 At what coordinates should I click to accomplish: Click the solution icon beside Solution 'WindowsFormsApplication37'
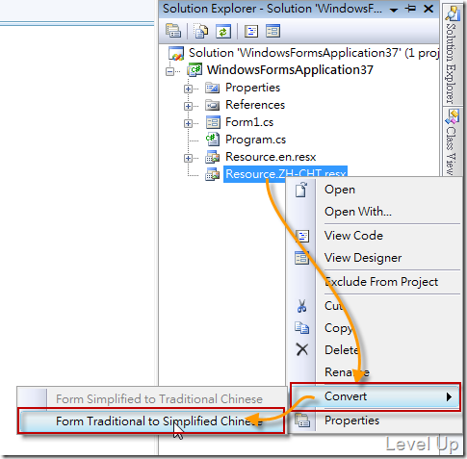tap(176, 53)
